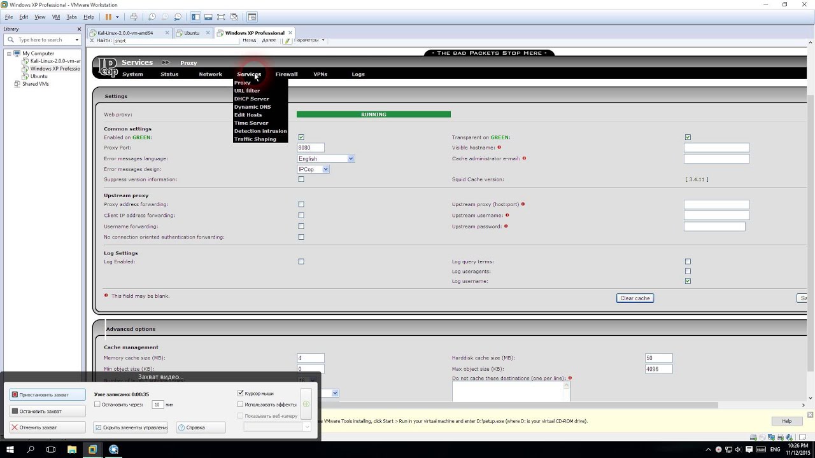
Task: Take a VM snapshot via clock-plus toolbar icon
Action: [x=152, y=17]
